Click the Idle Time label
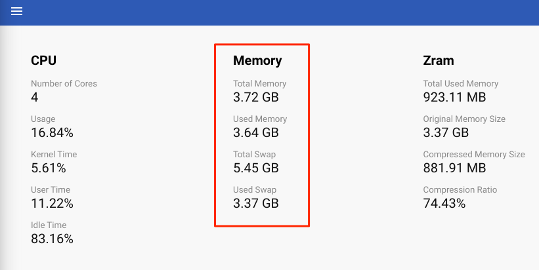The image size is (539, 270). pyautogui.click(x=48, y=225)
